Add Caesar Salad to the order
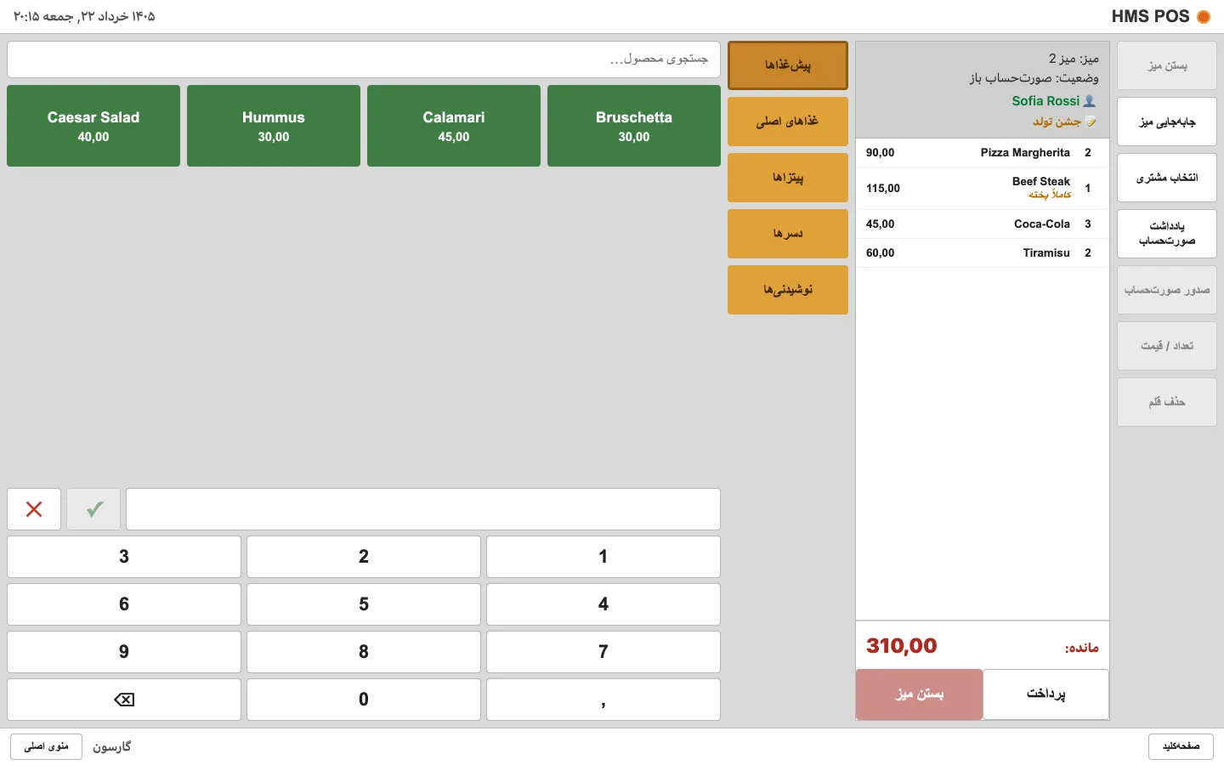The width and height of the screenshot is (1224, 765). pyautogui.click(x=93, y=126)
